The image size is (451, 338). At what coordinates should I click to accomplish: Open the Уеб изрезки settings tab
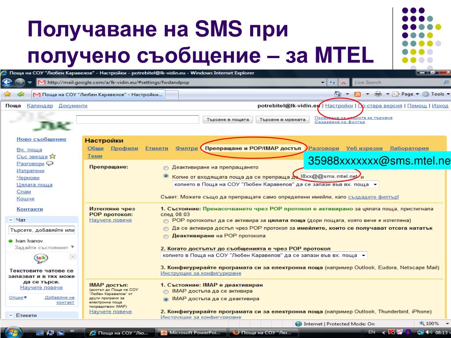pos(364,148)
